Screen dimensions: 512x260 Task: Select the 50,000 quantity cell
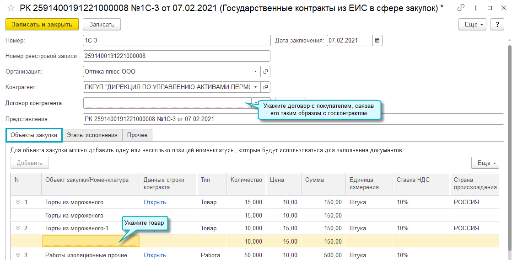point(246,255)
